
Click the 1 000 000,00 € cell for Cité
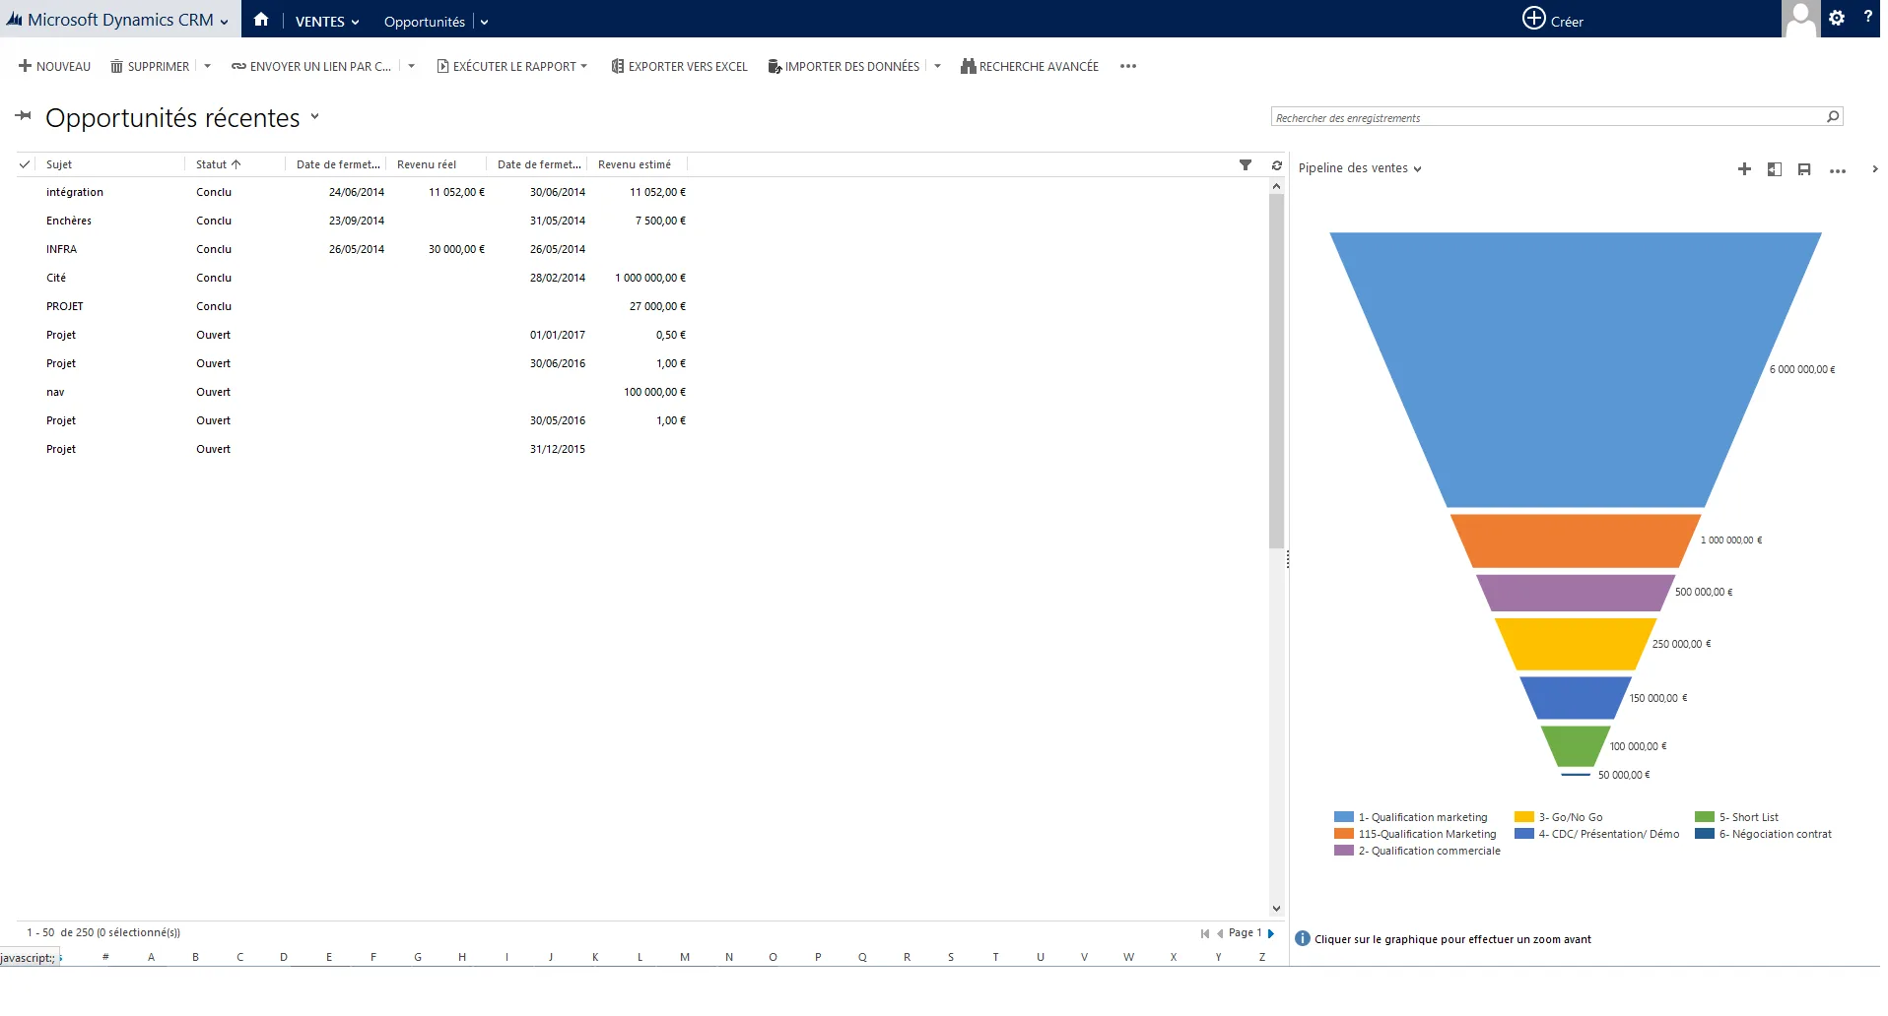point(650,278)
